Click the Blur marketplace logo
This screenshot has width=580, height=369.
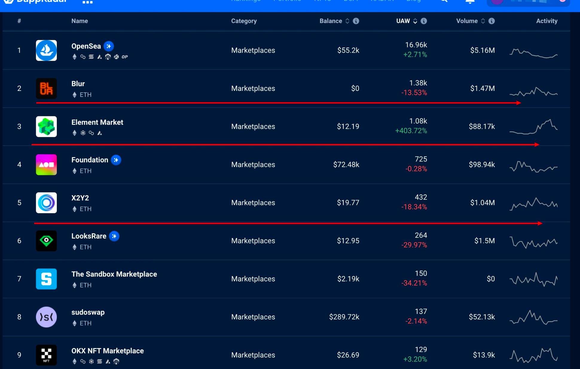(x=46, y=89)
